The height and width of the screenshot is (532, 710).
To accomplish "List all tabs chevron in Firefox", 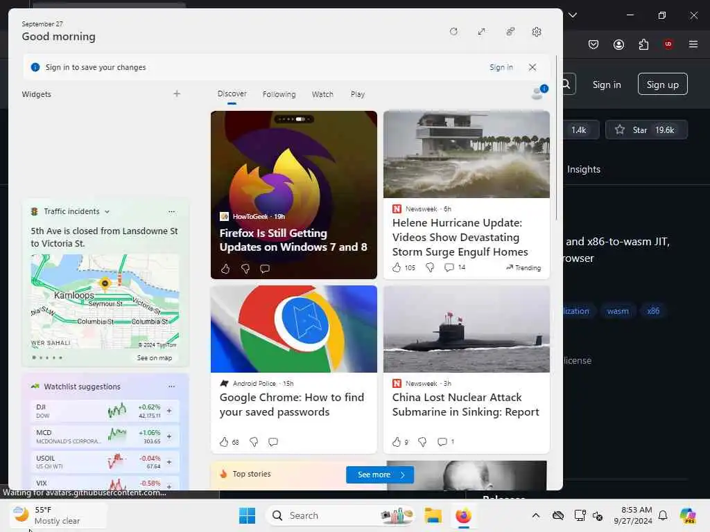I will (573, 15).
